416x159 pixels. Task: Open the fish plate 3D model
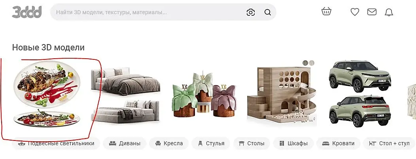click(x=47, y=94)
